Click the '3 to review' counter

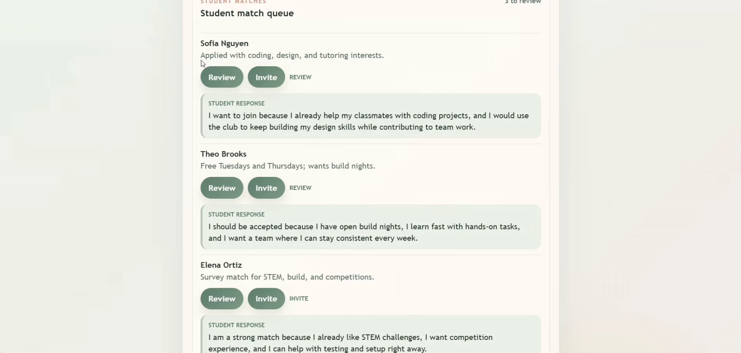pos(523,2)
